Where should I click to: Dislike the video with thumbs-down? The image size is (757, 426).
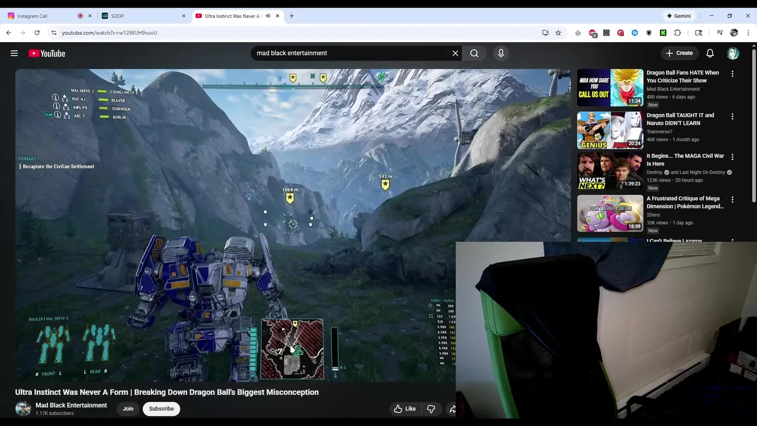point(431,409)
